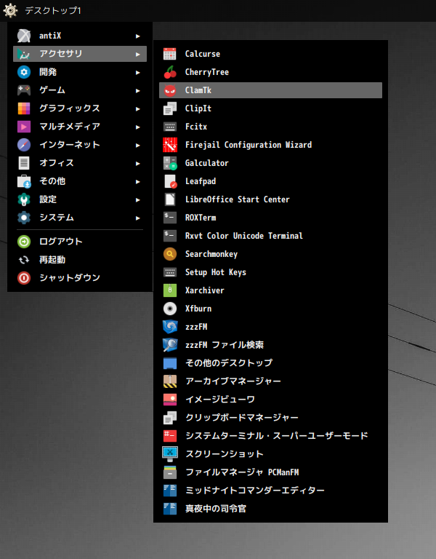Screen dimensions: 436x559
Task: Click the ゲーム gamepad icon
Action: pyautogui.click(x=24, y=90)
